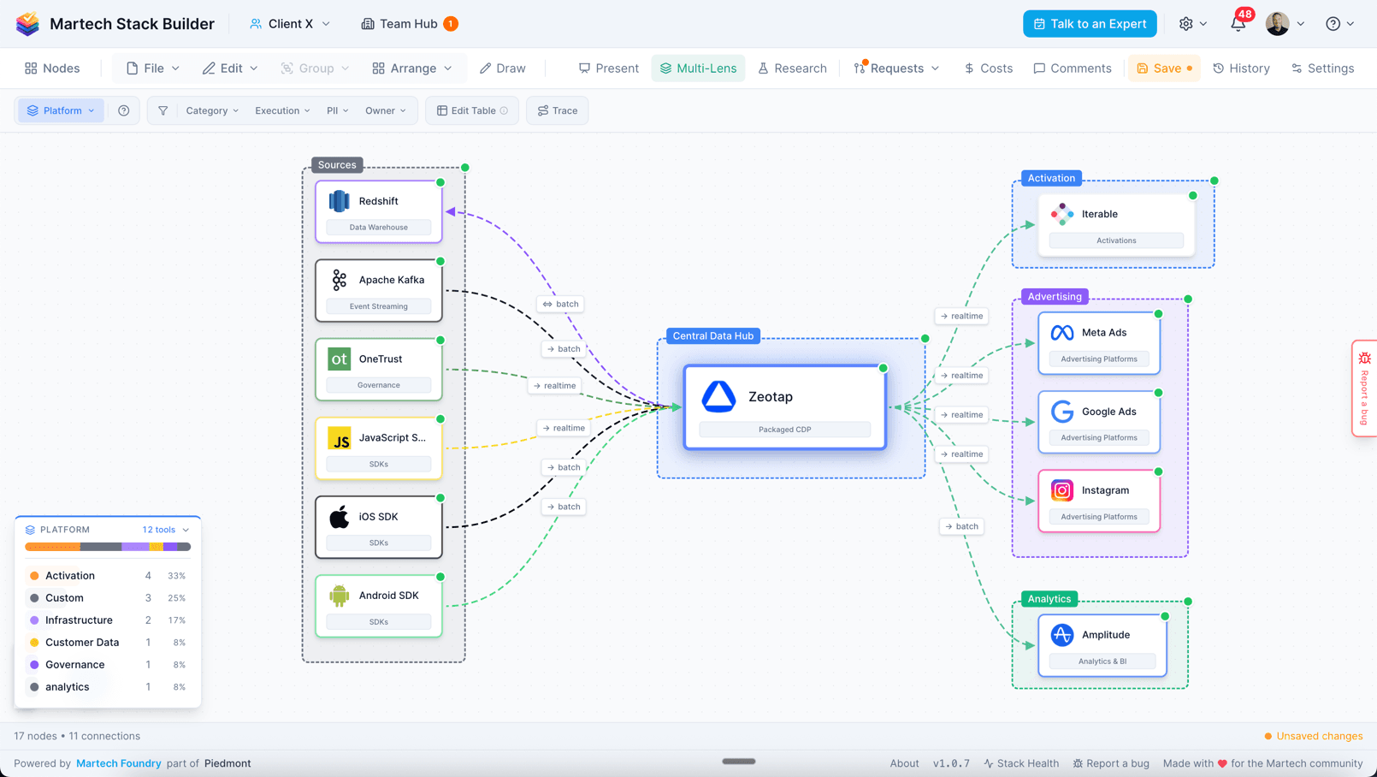1377x777 pixels.
Task: Open the Research panel
Action: [792, 68]
